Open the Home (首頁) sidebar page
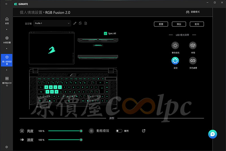Viewport: 226px width, 151px height. (x=7, y=21)
